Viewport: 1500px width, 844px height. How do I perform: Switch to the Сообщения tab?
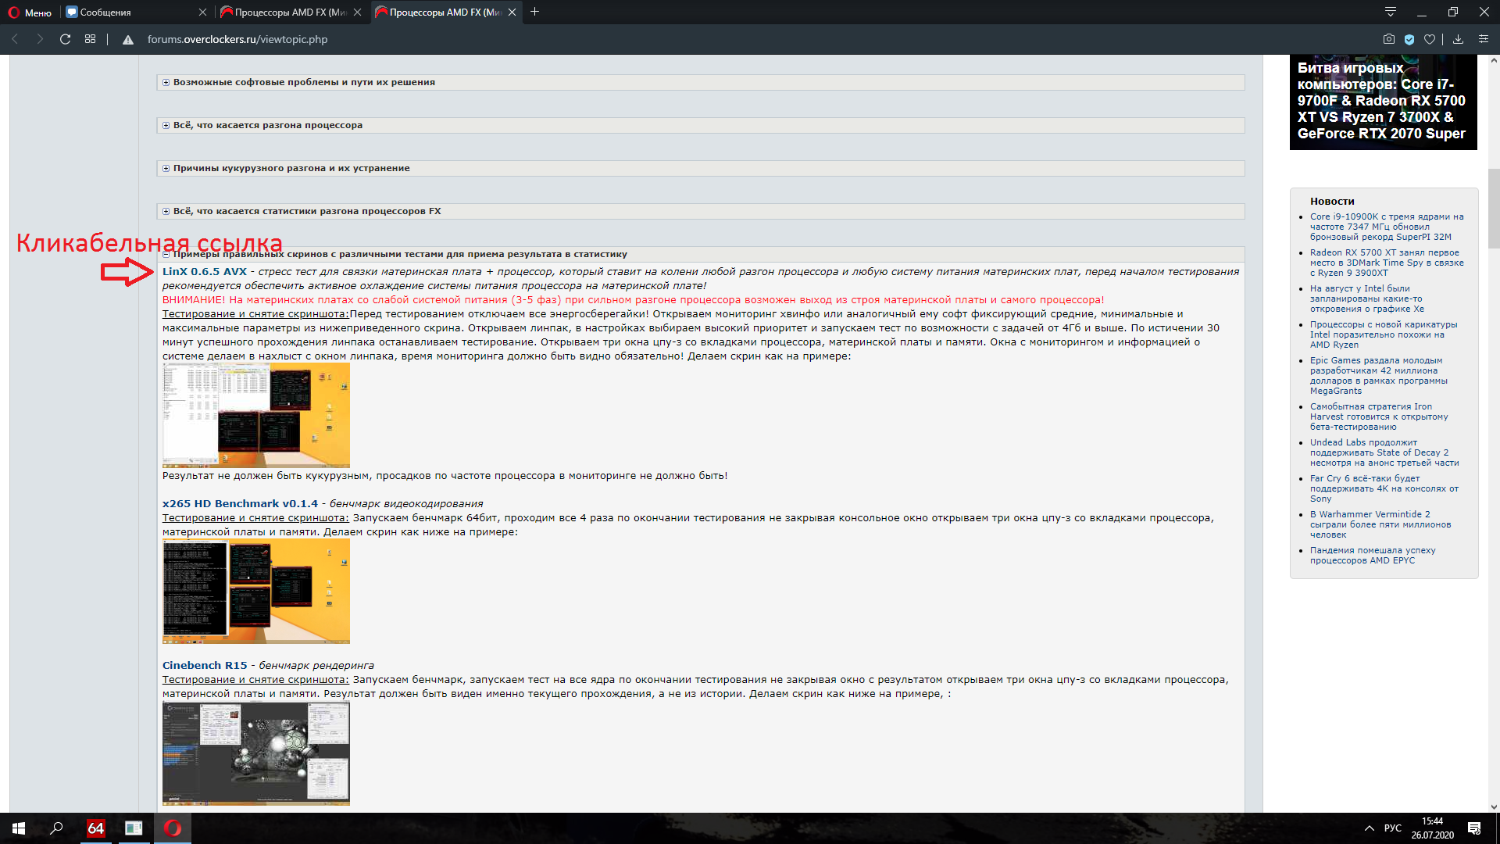coord(133,12)
